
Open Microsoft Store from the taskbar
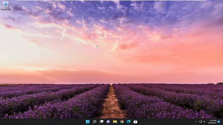click(x=136, y=122)
